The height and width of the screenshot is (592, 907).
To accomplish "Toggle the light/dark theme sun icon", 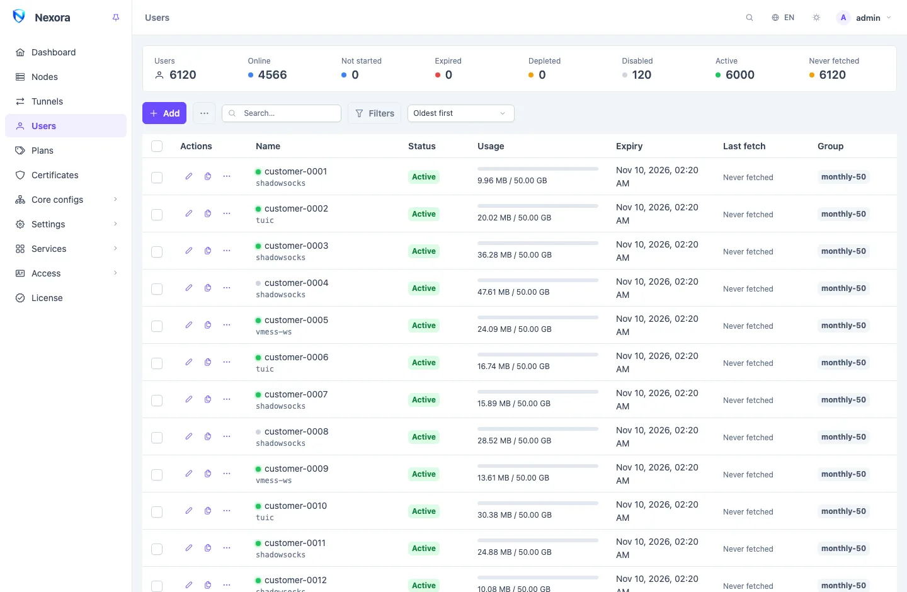I will tap(816, 18).
